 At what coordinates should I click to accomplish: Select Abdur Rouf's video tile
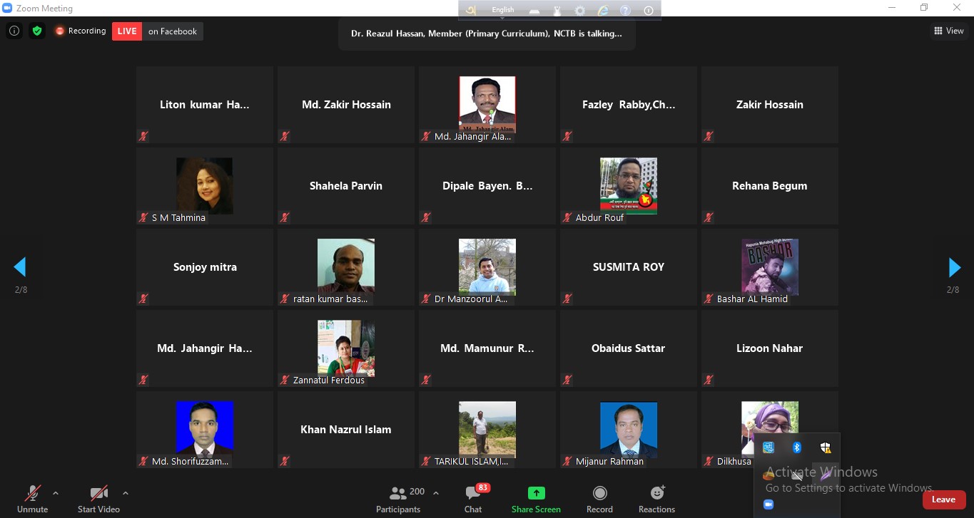(629, 186)
